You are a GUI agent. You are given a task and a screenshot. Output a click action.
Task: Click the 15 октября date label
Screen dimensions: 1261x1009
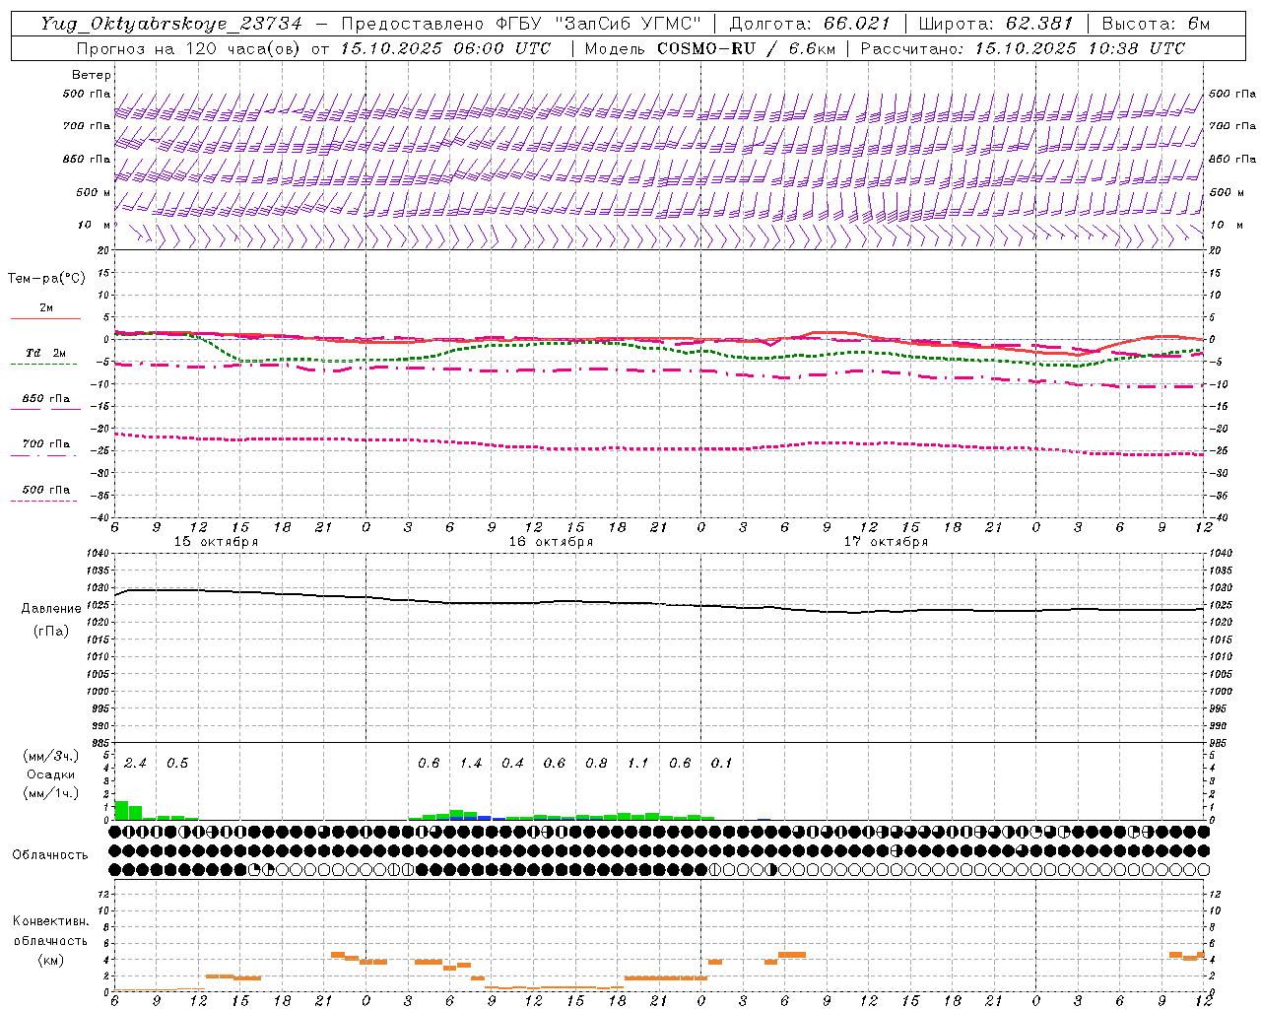point(216,542)
